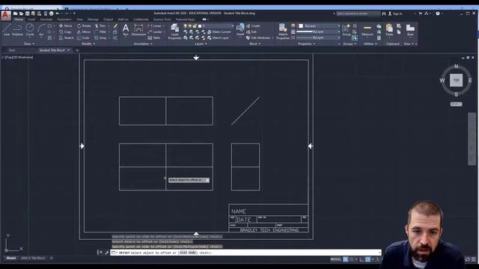
Task: Click the command line input field
Action: (245, 253)
